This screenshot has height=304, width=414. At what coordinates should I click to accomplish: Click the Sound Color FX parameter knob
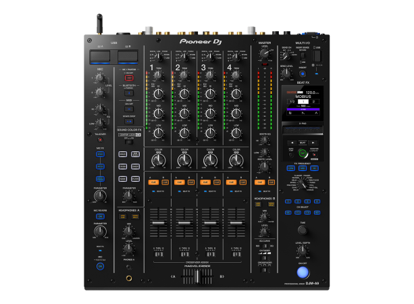128,196
